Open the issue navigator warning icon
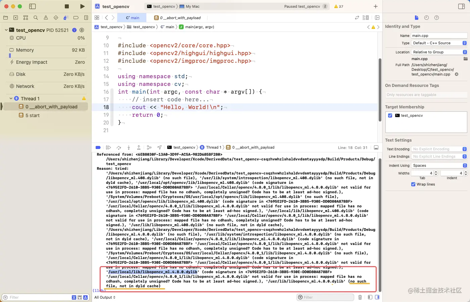This screenshot has height=302, width=470. click(46, 18)
